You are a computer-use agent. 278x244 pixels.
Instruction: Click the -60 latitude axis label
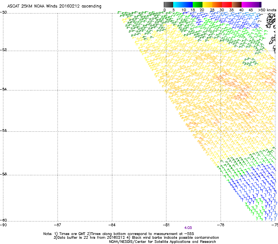3,220
